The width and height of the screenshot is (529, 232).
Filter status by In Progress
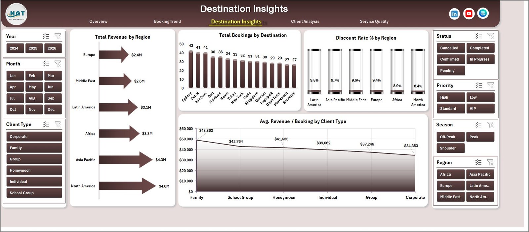[480, 59]
